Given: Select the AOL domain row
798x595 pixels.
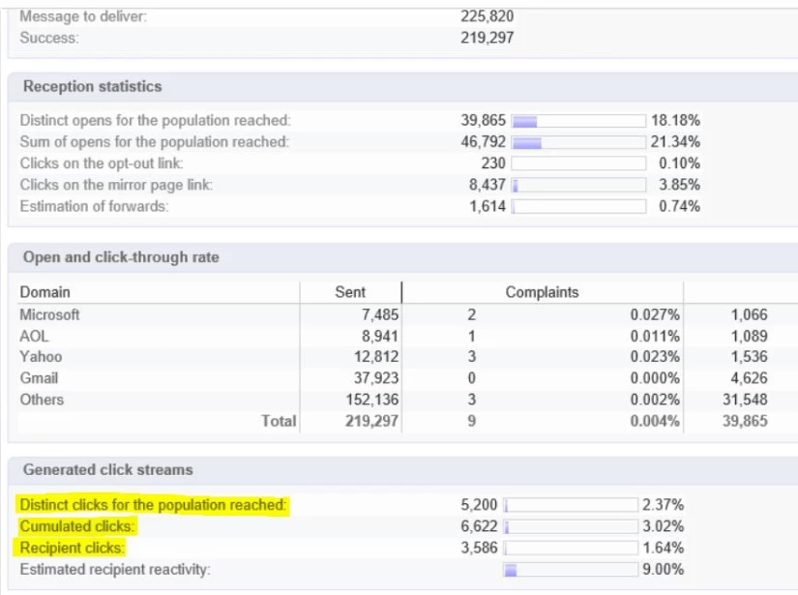Looking at the screenshot, I should 407,336.
